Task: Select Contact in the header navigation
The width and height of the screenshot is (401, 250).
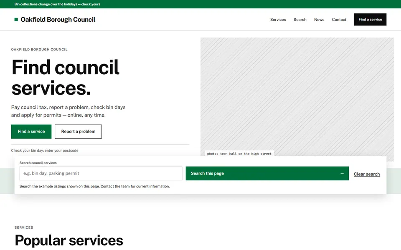Action: 339,20
